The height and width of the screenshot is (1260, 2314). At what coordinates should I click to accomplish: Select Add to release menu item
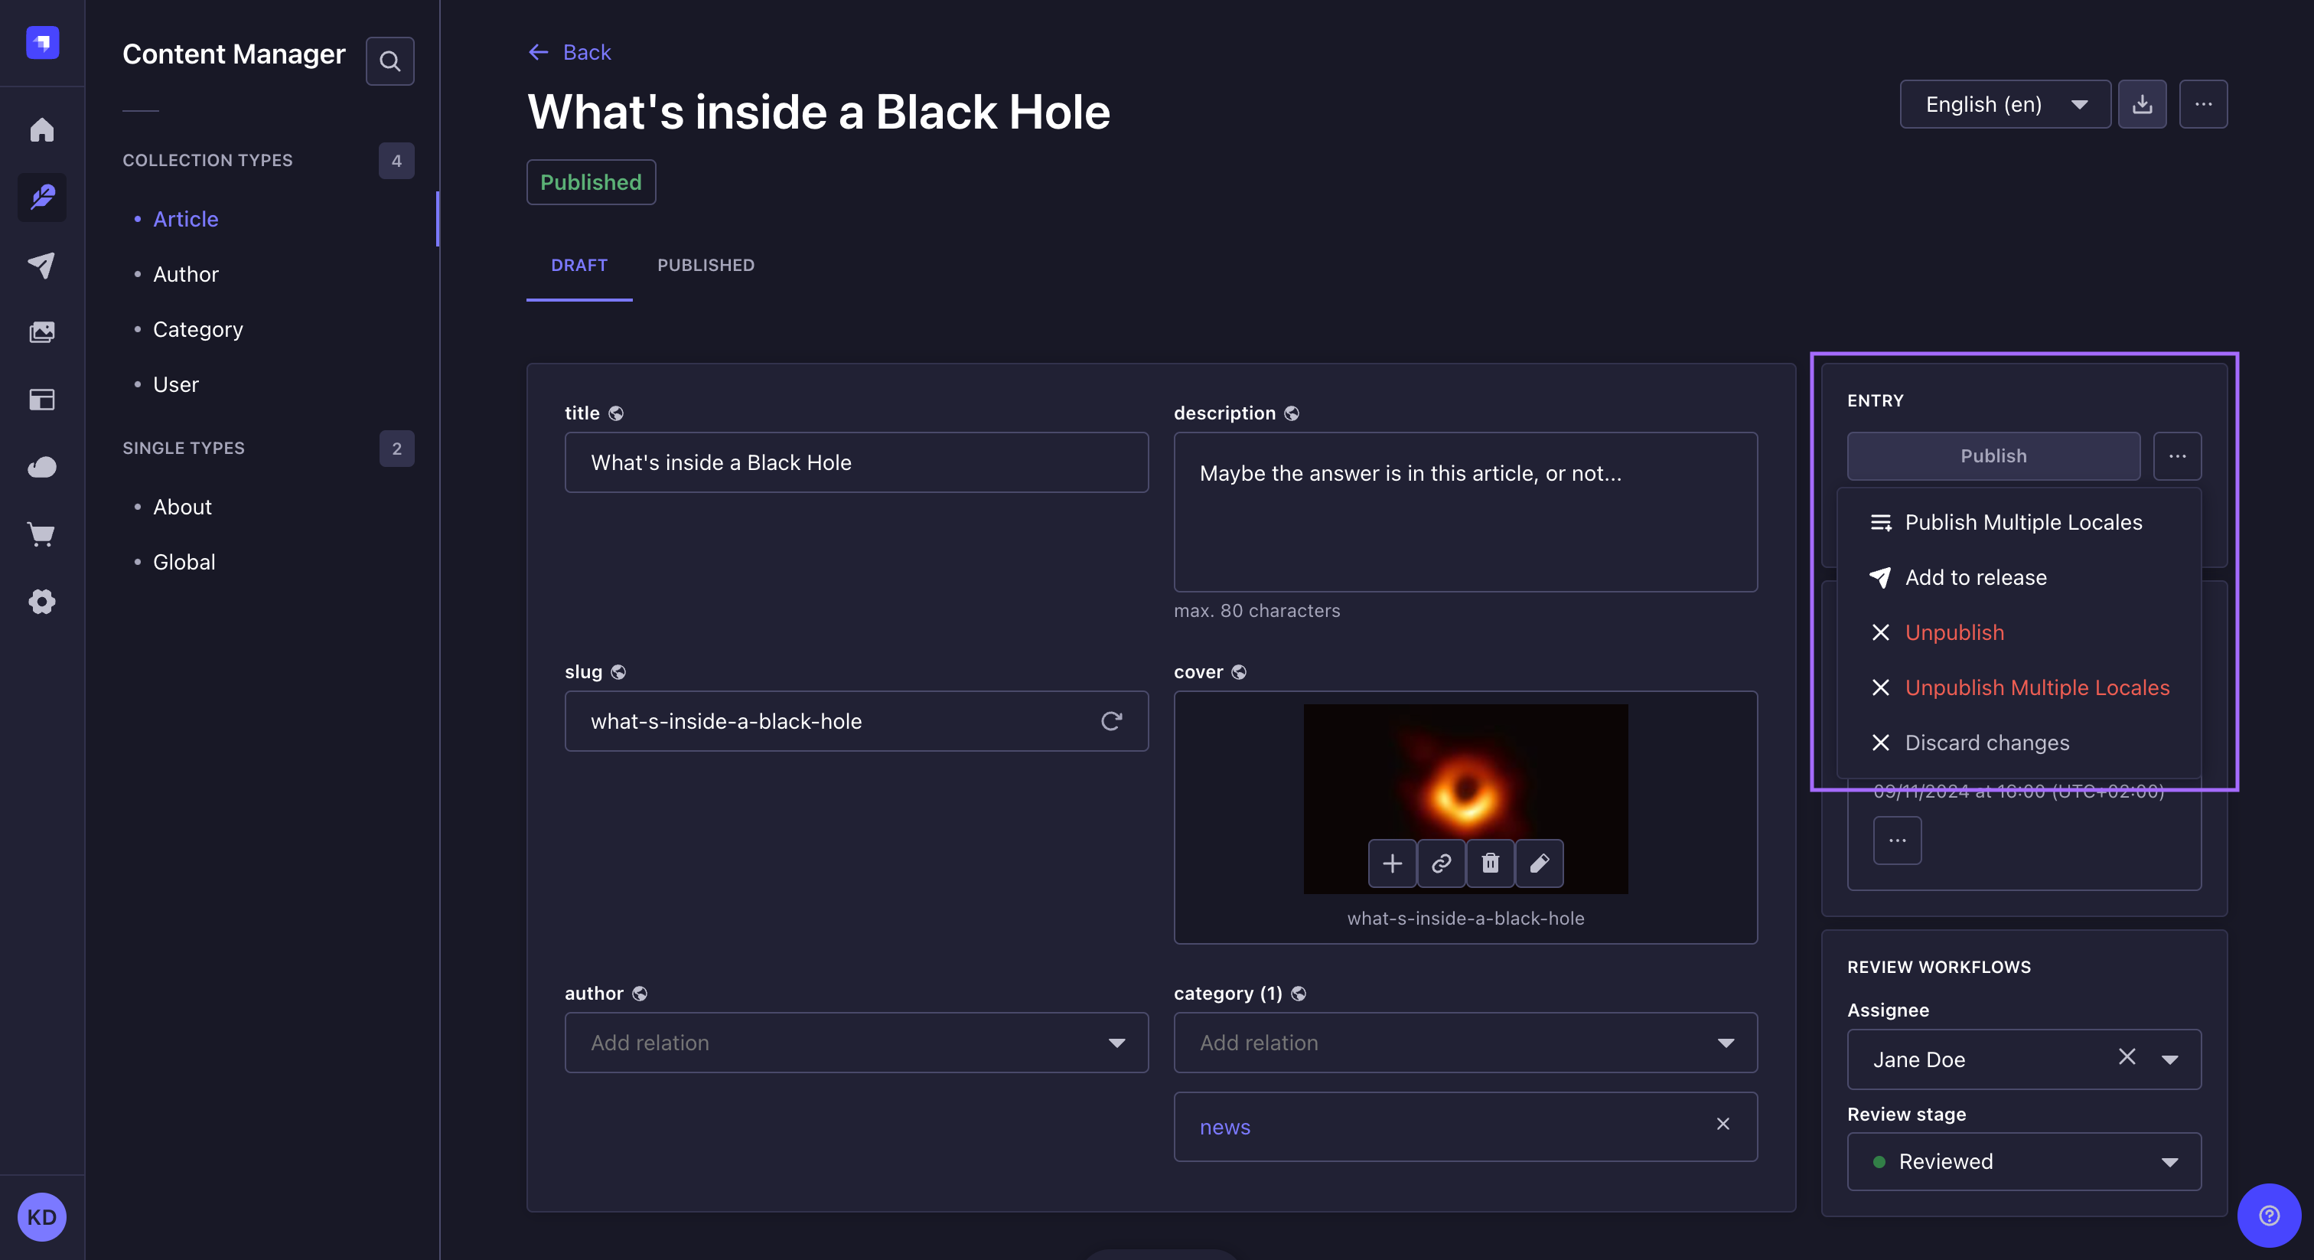(x=1975, y=577)
